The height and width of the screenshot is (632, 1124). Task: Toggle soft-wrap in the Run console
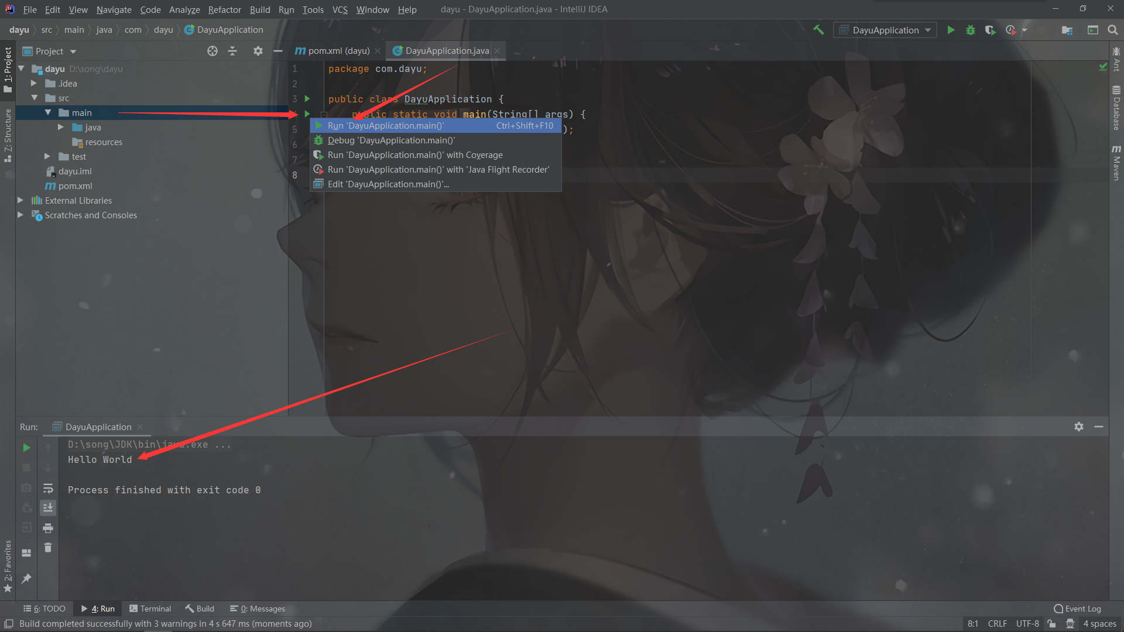coord(48,488)
